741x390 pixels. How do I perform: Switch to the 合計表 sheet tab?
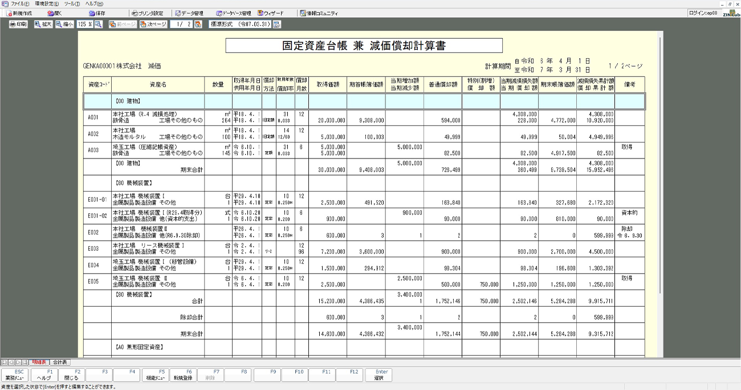60,362
